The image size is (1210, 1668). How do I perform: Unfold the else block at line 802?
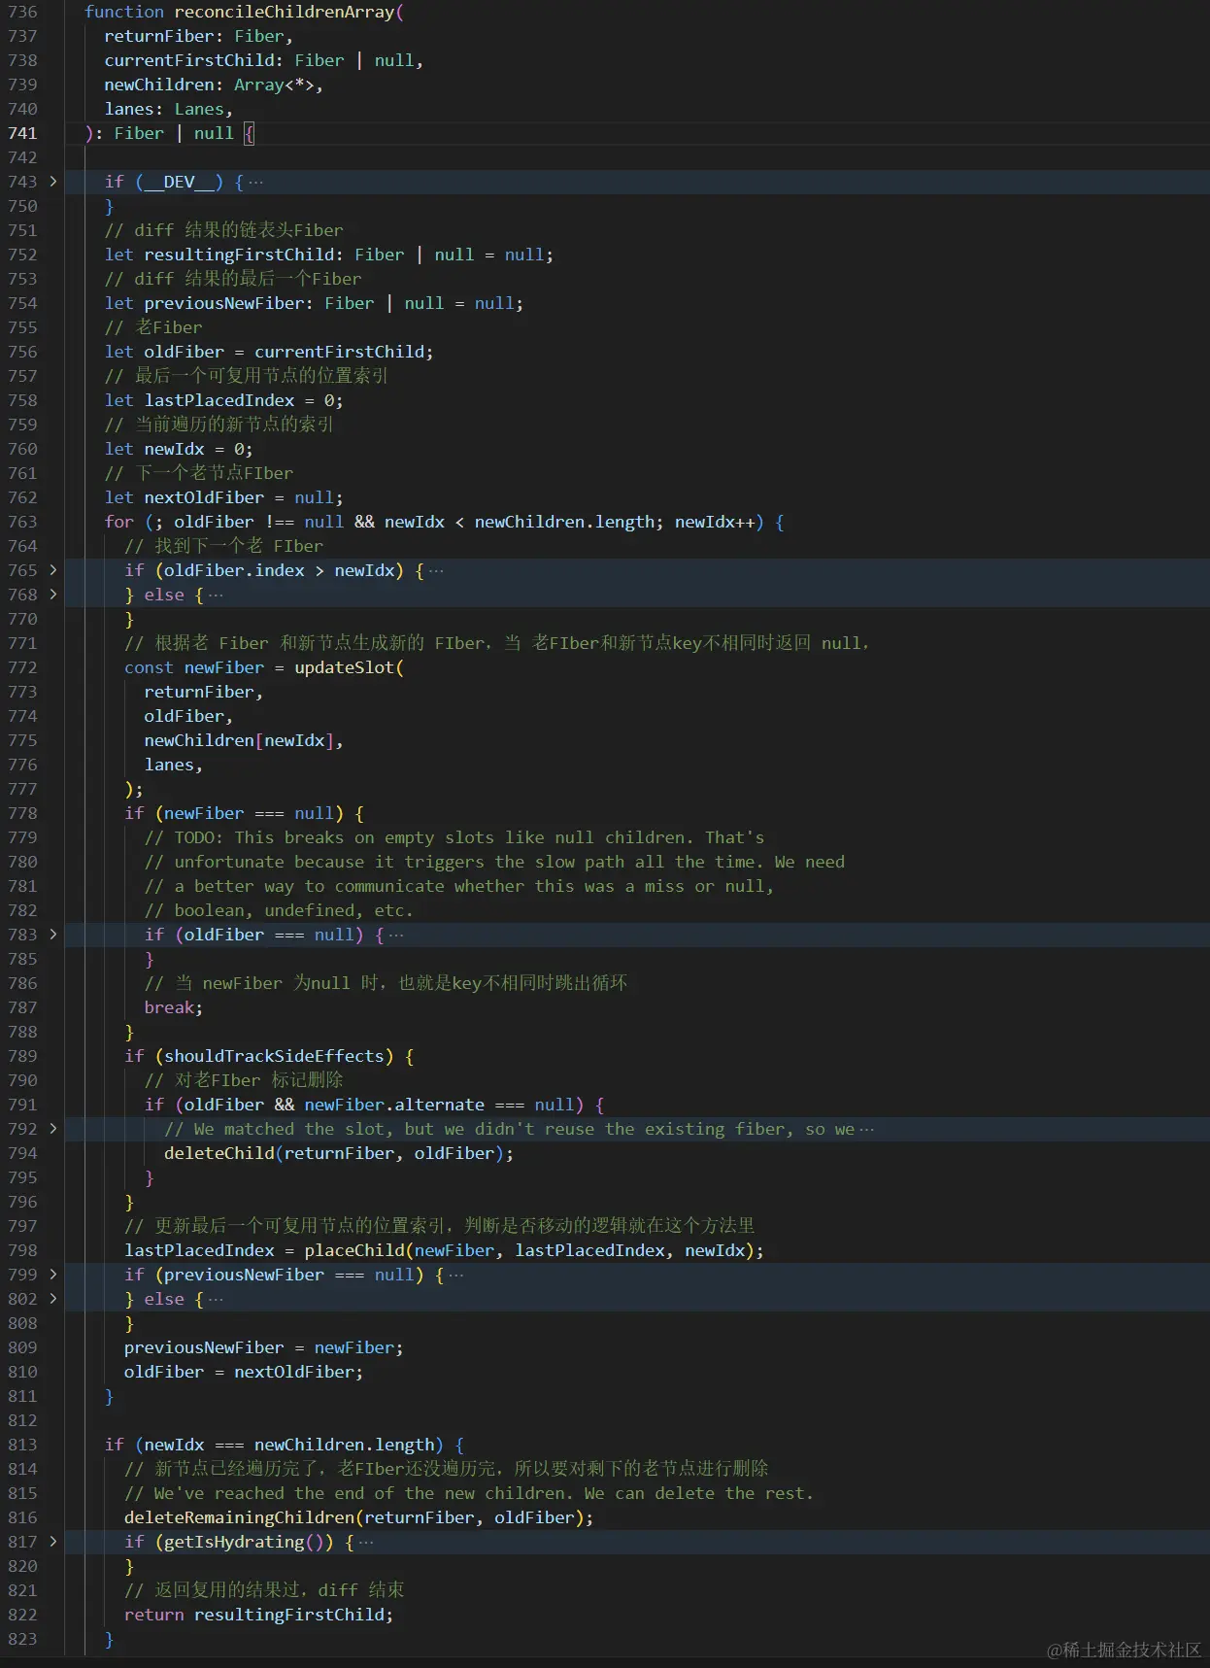point(53,1299)
